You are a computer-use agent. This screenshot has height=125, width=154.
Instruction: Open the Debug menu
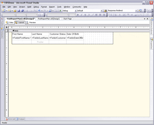point(36,7)
